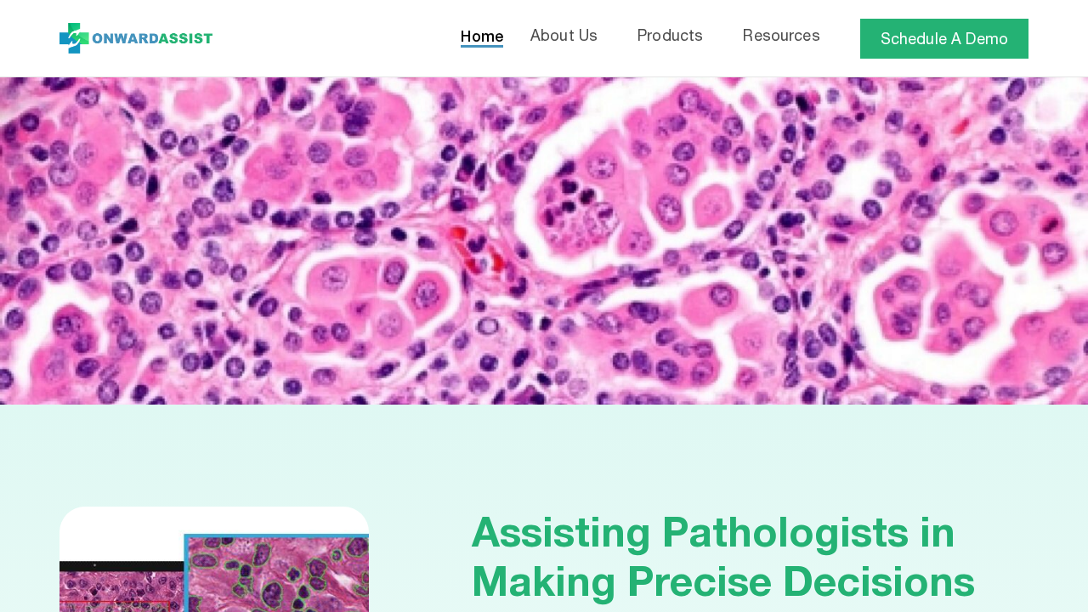1088x612 pixels.
Task: Click the Assisting Pathologists heading
Action: click(x=712, y=533)
